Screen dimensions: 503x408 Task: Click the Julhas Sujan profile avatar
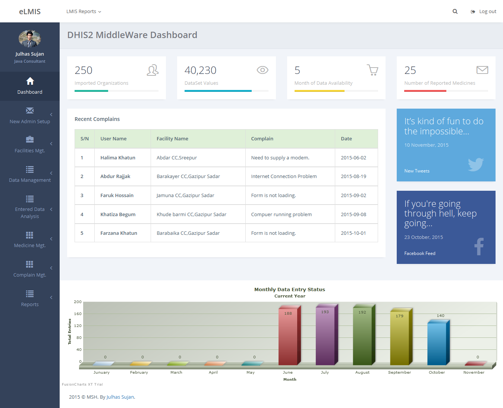click(x=30, y=39)
